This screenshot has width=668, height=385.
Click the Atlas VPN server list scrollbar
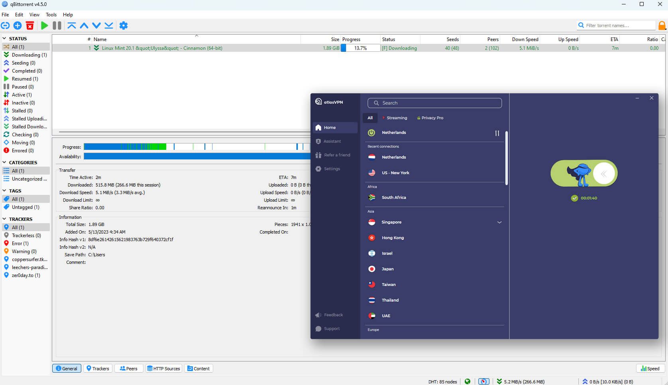507,158
